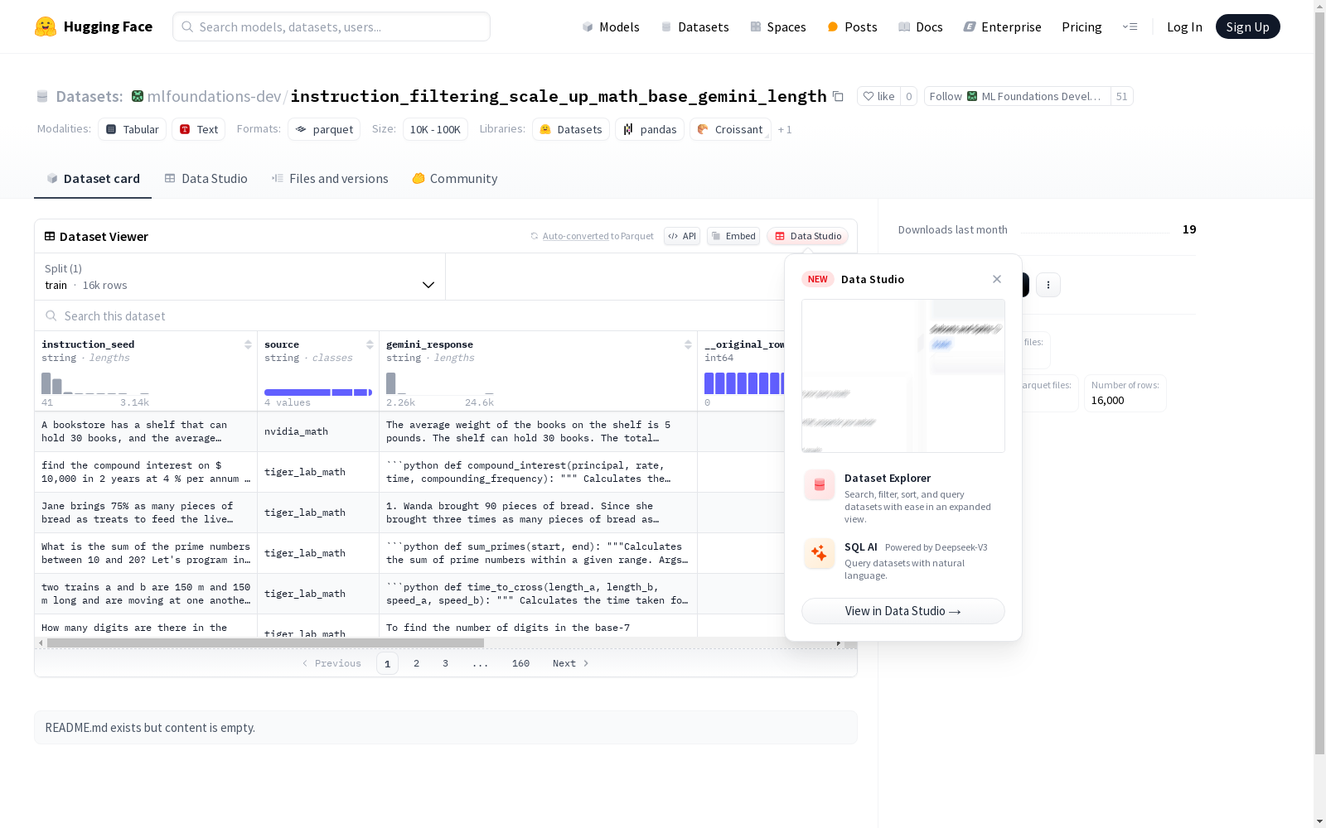Click the gemini_response length histogram
1326x828 pixels.
tap(440, 383)
